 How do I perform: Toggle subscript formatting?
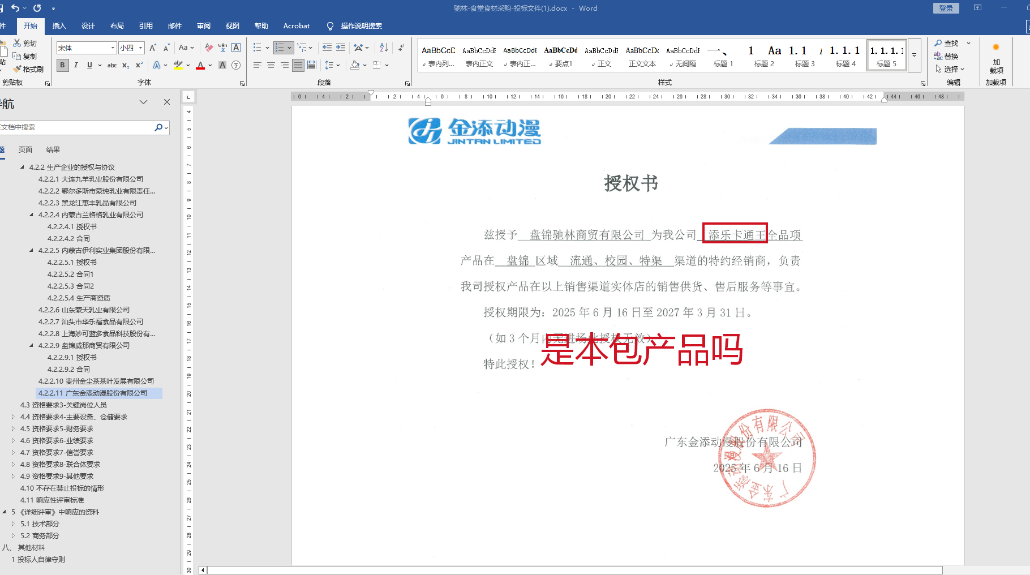point(126,65)
